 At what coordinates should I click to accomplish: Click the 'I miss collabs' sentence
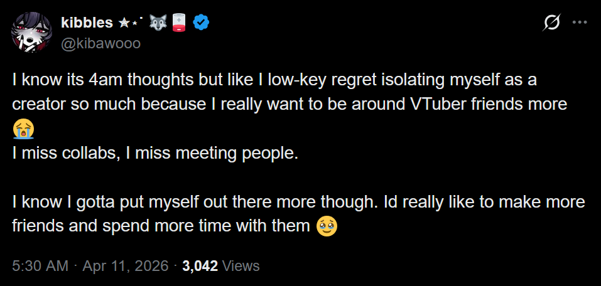pyautogui.click(x=155, y=153)
